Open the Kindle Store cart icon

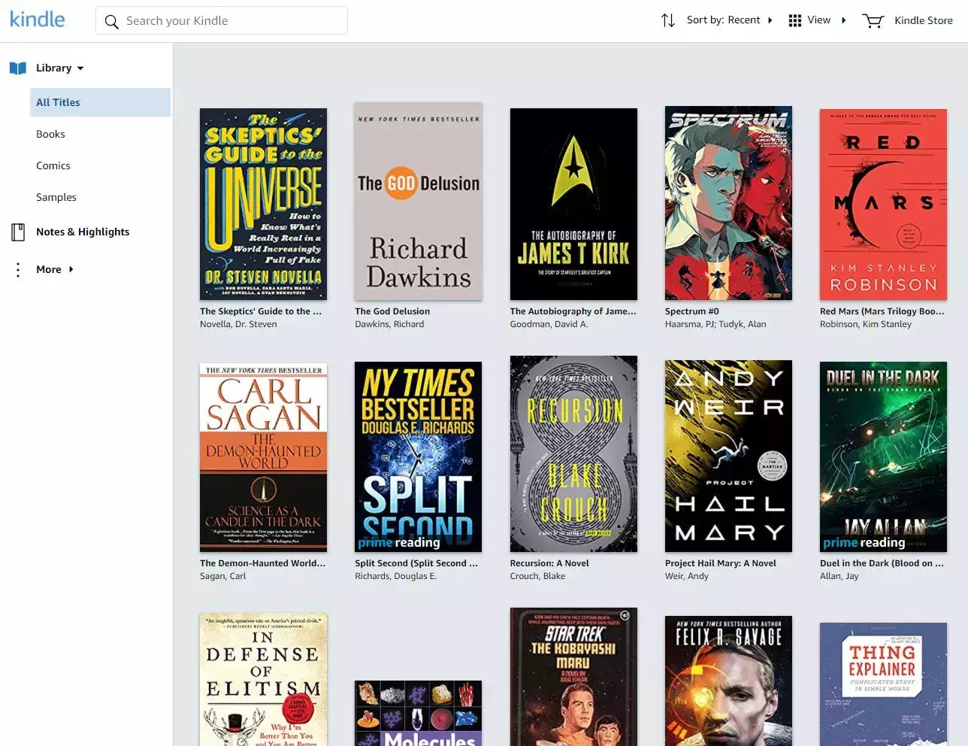point(873,20)
